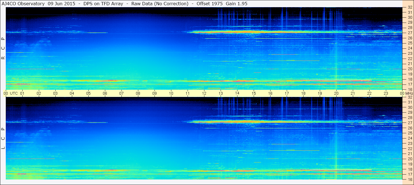Choose the 08 hour label on time axis
Viewport: 414px width, 185px height.
point(138,93)
